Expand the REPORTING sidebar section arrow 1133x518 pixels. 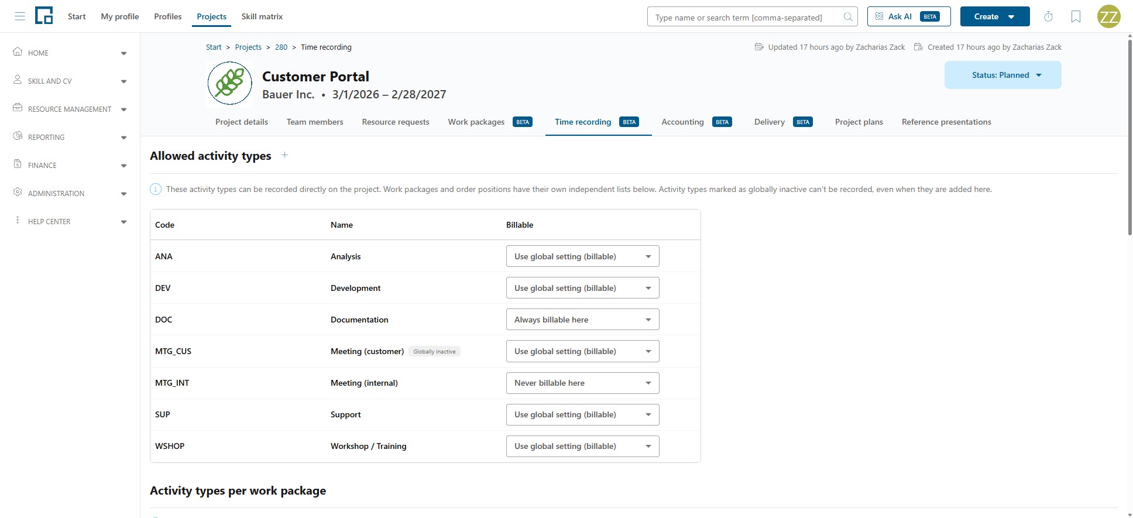(x=123, y=138)
